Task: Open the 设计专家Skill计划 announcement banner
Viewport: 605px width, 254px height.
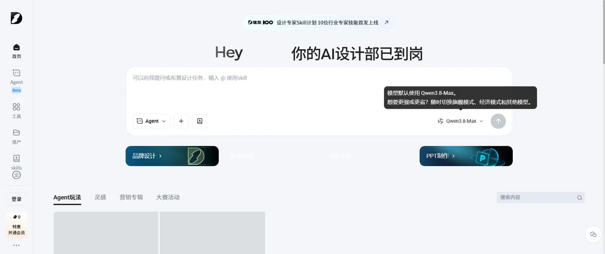Action: (318, 23)
